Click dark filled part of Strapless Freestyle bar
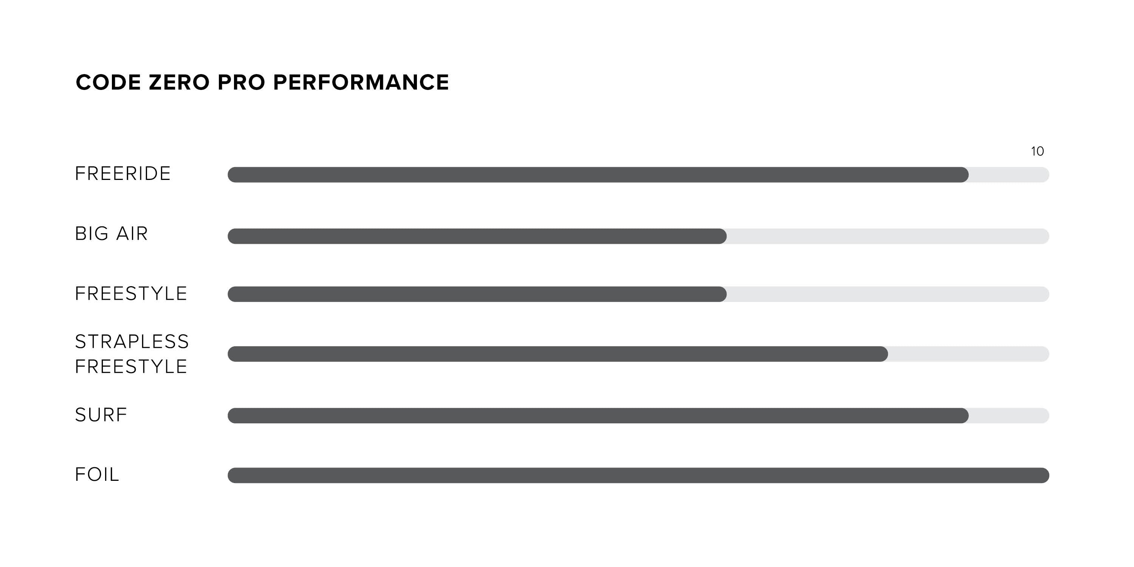This screenshot has width=1134, height=567. pos(557,354)
